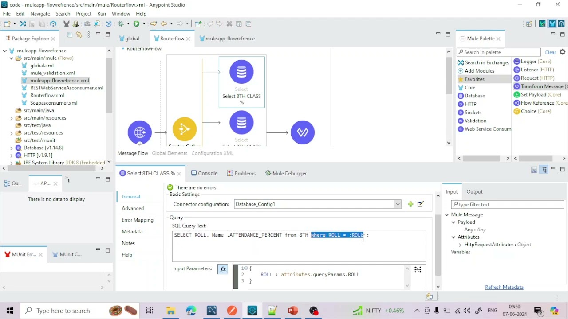The height and width of the screenshot is (319, 568).
Task: Open palette settings gear icon
Action: pyautogui.click(x=563, y=52)
